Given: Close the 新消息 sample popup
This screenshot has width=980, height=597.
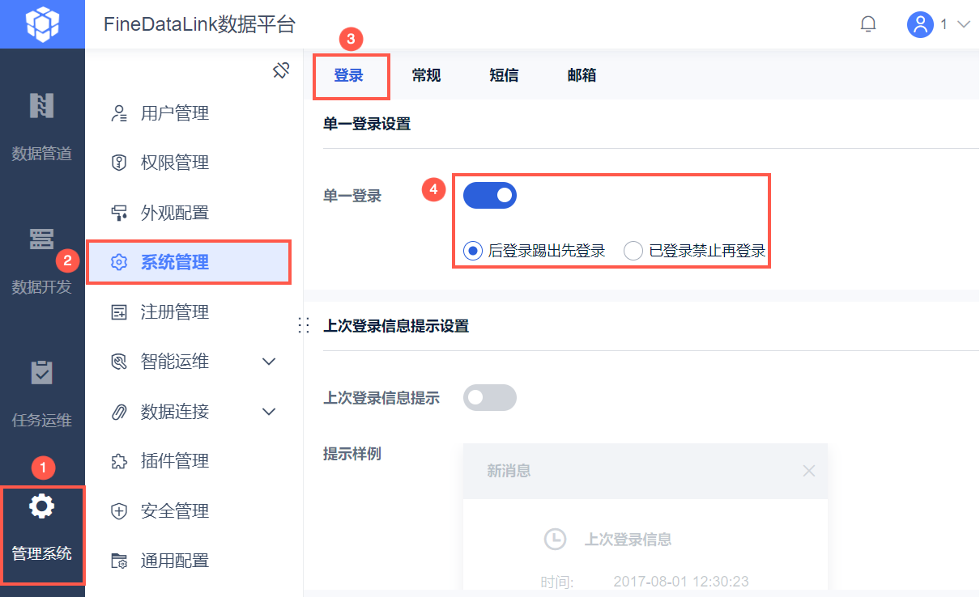Looking at the screenshot, I should click(808, 470).
